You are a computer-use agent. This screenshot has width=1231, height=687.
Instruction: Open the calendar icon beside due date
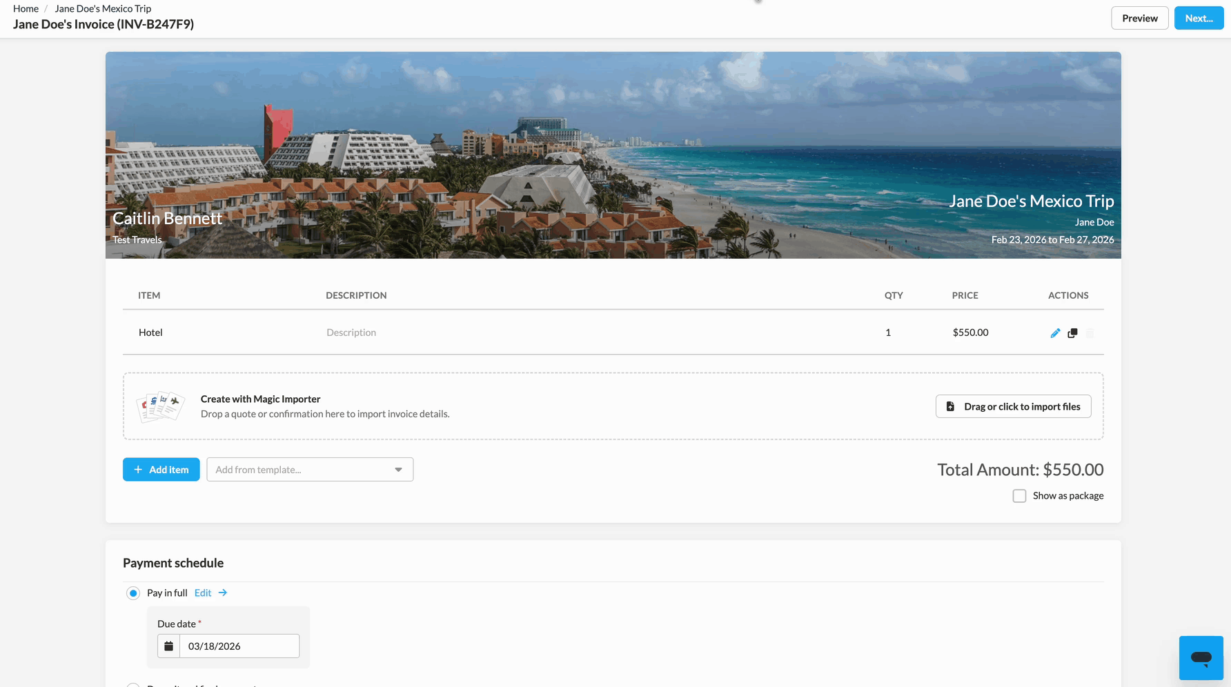click(169, 646)
